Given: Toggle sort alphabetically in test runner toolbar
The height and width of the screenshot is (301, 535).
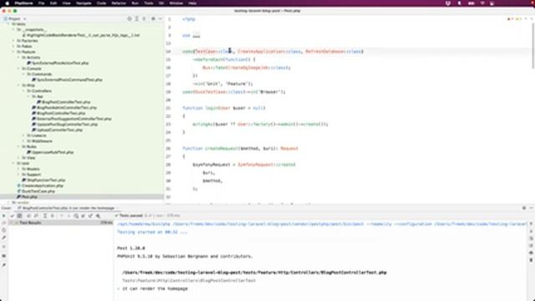Looking at the screenshot, I should (x=28, y=216).
